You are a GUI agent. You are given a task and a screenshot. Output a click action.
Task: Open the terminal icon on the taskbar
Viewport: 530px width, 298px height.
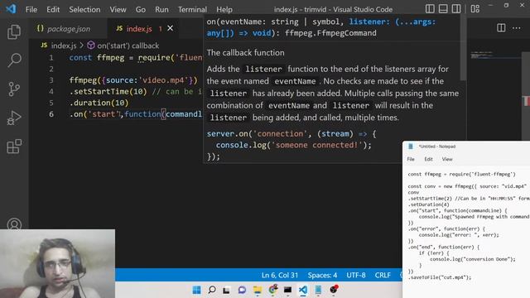pos(287,290)
